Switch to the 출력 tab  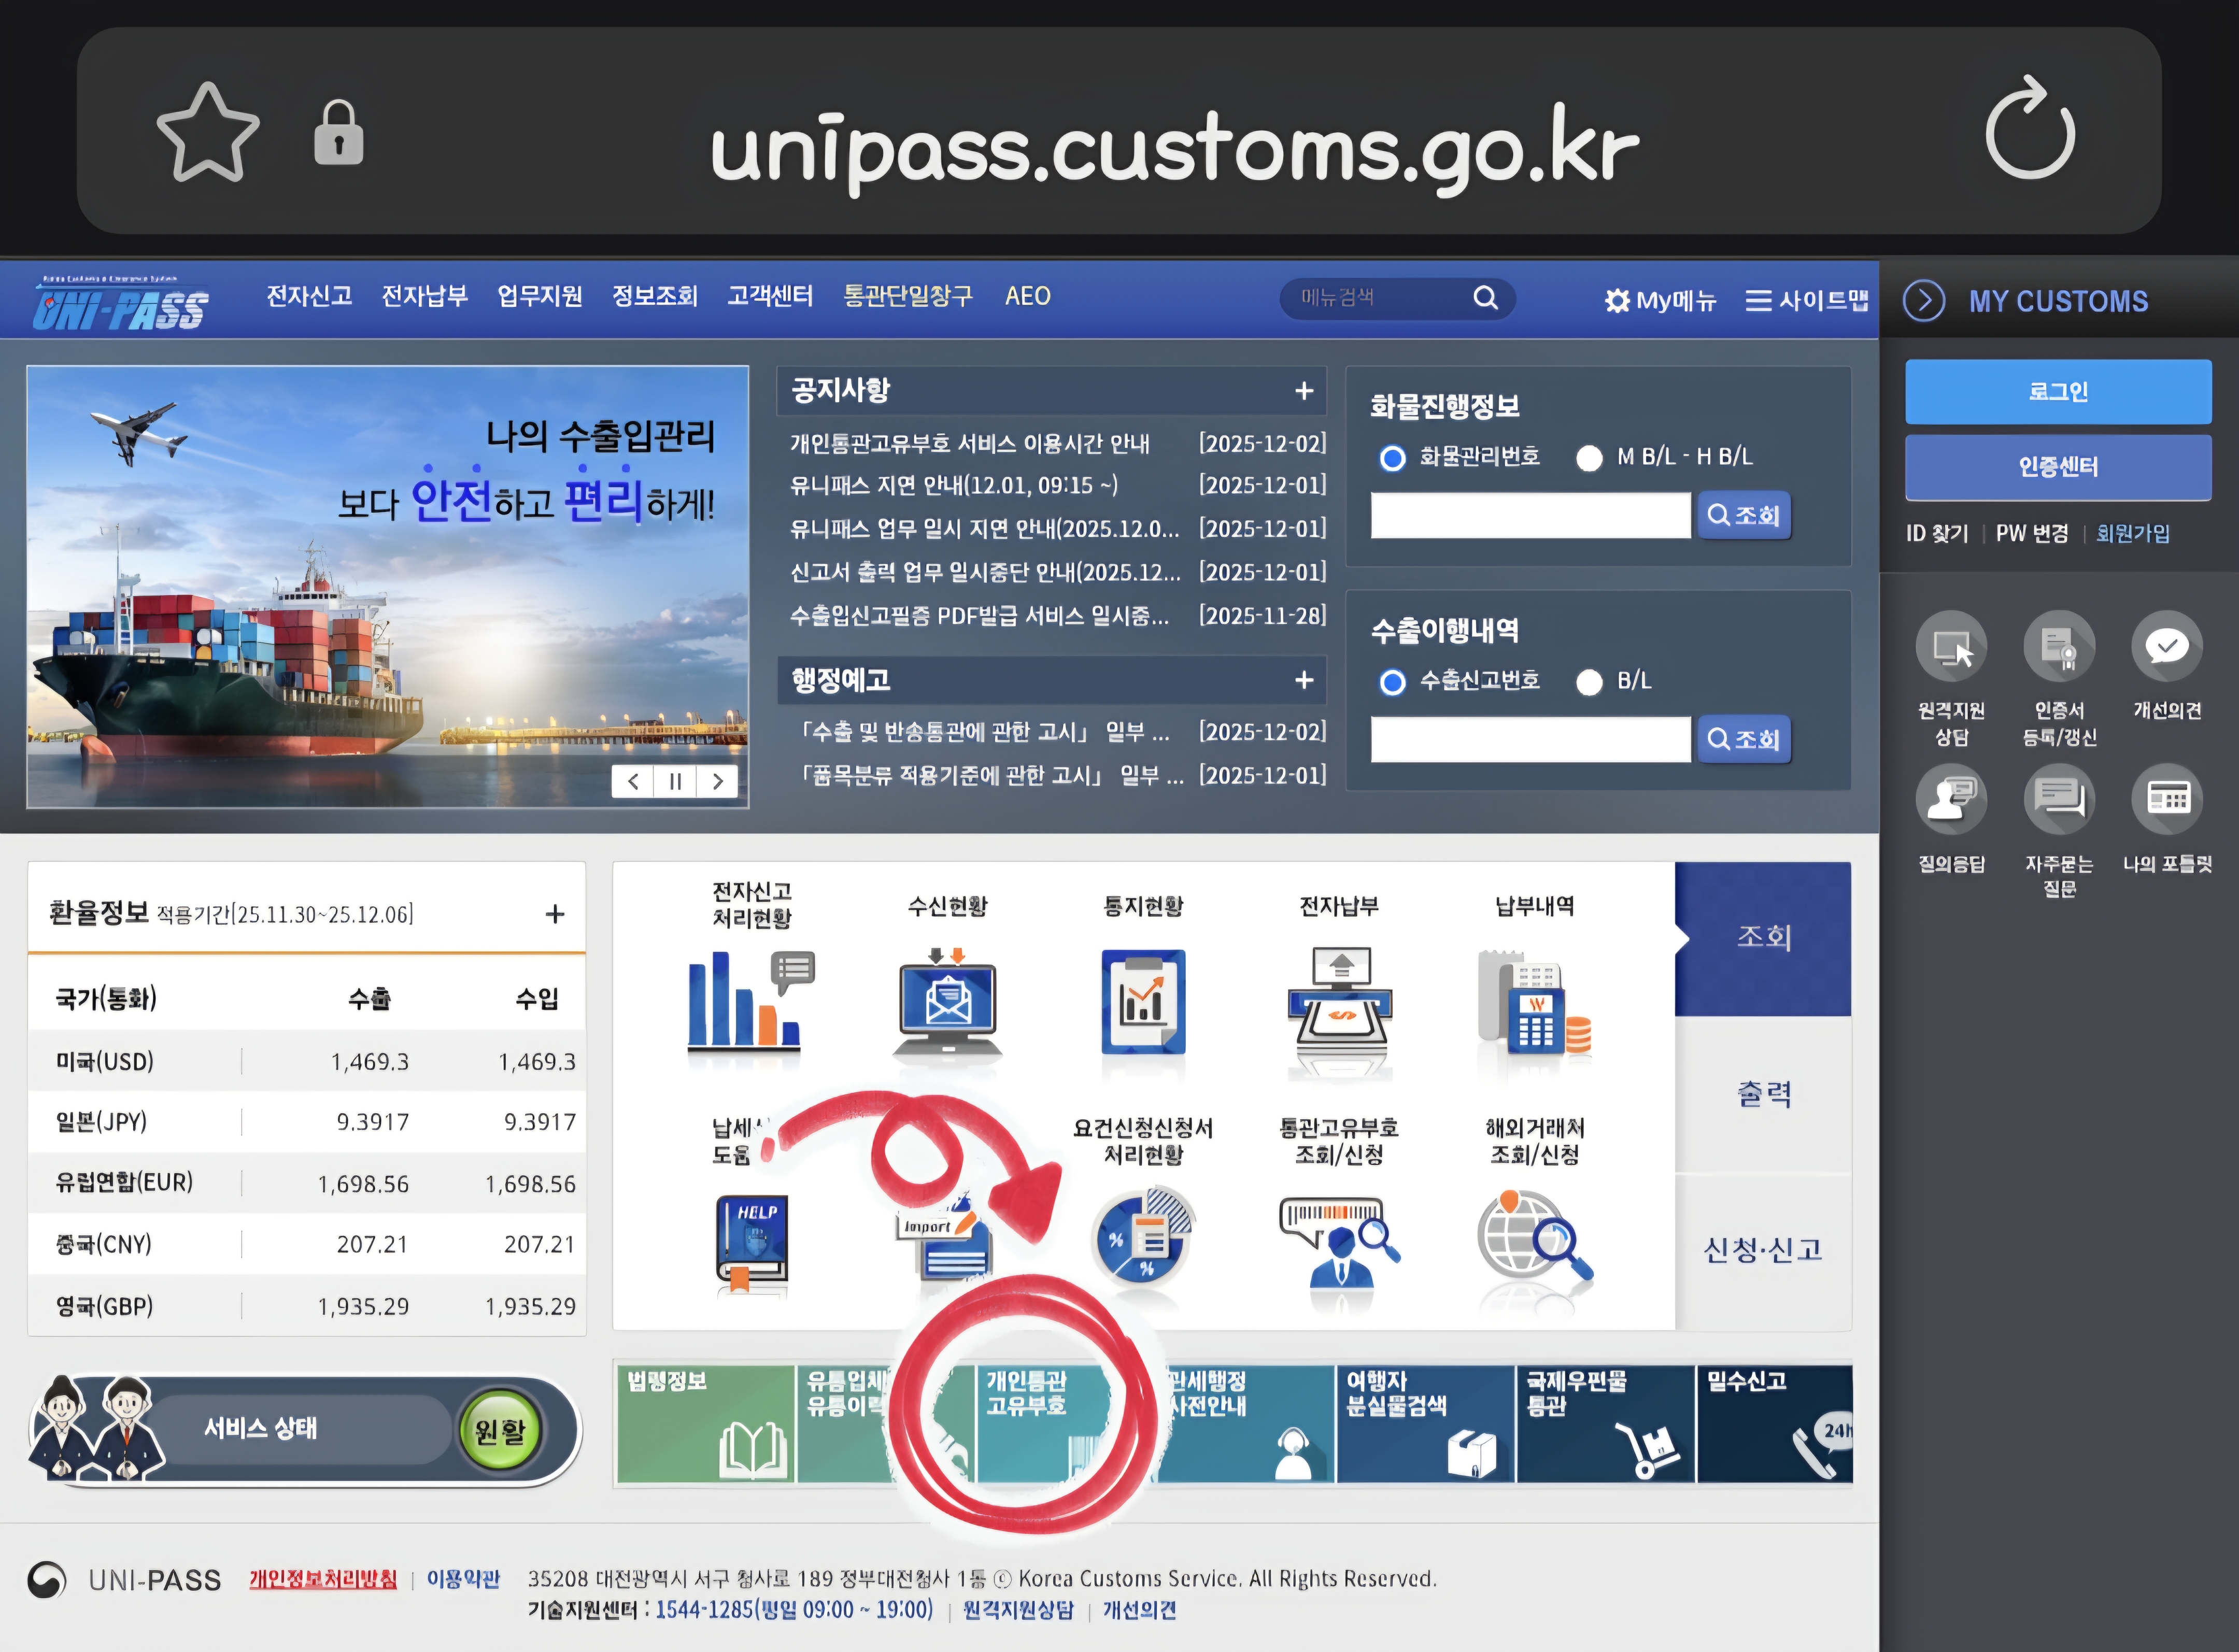[1763, 1094]
